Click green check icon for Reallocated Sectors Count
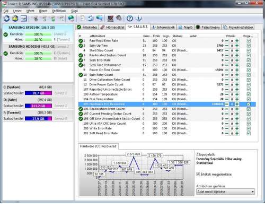 click(81, 55)
